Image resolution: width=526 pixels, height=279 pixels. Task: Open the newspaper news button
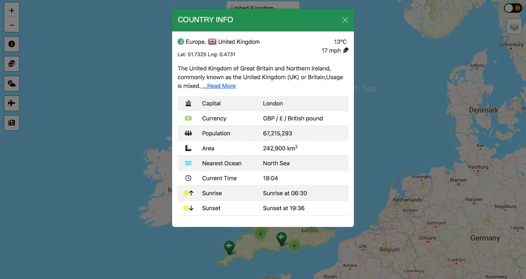[x=12, y=123]
